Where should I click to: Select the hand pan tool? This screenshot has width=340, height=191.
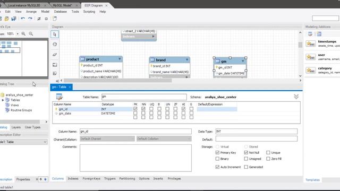pyautogui.click(x=55, y=45)
